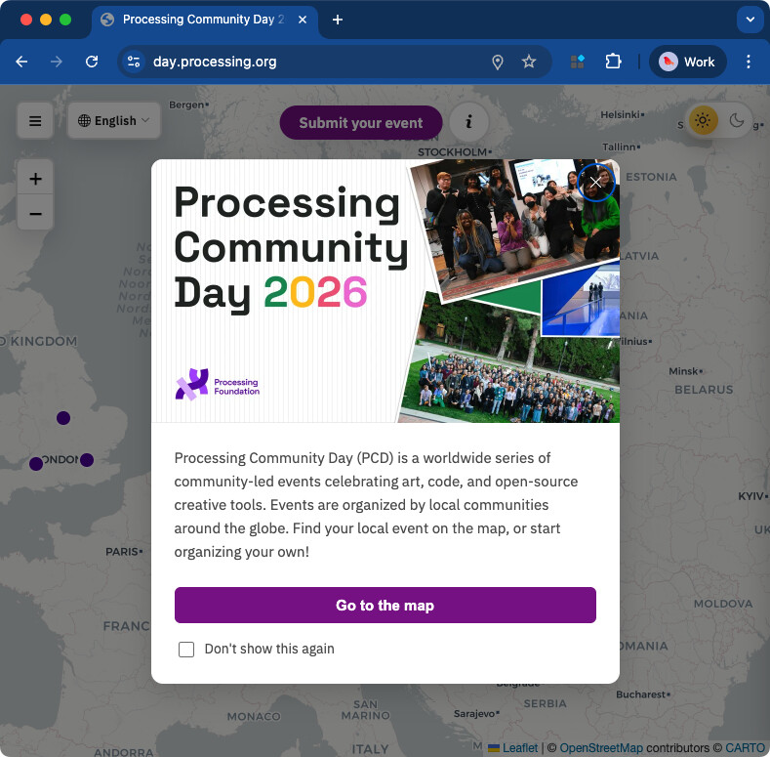Click the event marker right of London
The width and height of the screenshot is (770, 757).
[87, 460]
